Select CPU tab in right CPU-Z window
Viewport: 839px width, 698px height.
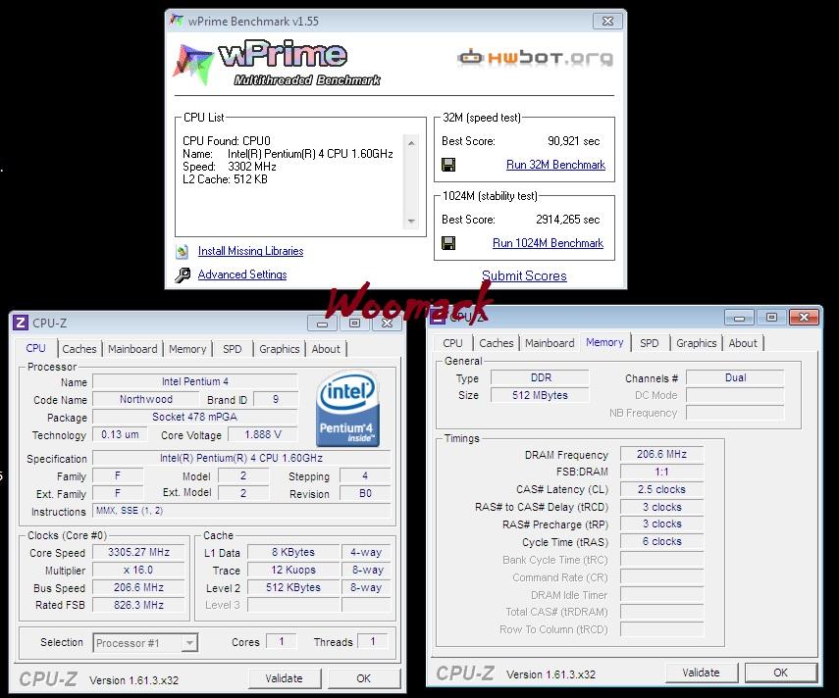(452, 343)
